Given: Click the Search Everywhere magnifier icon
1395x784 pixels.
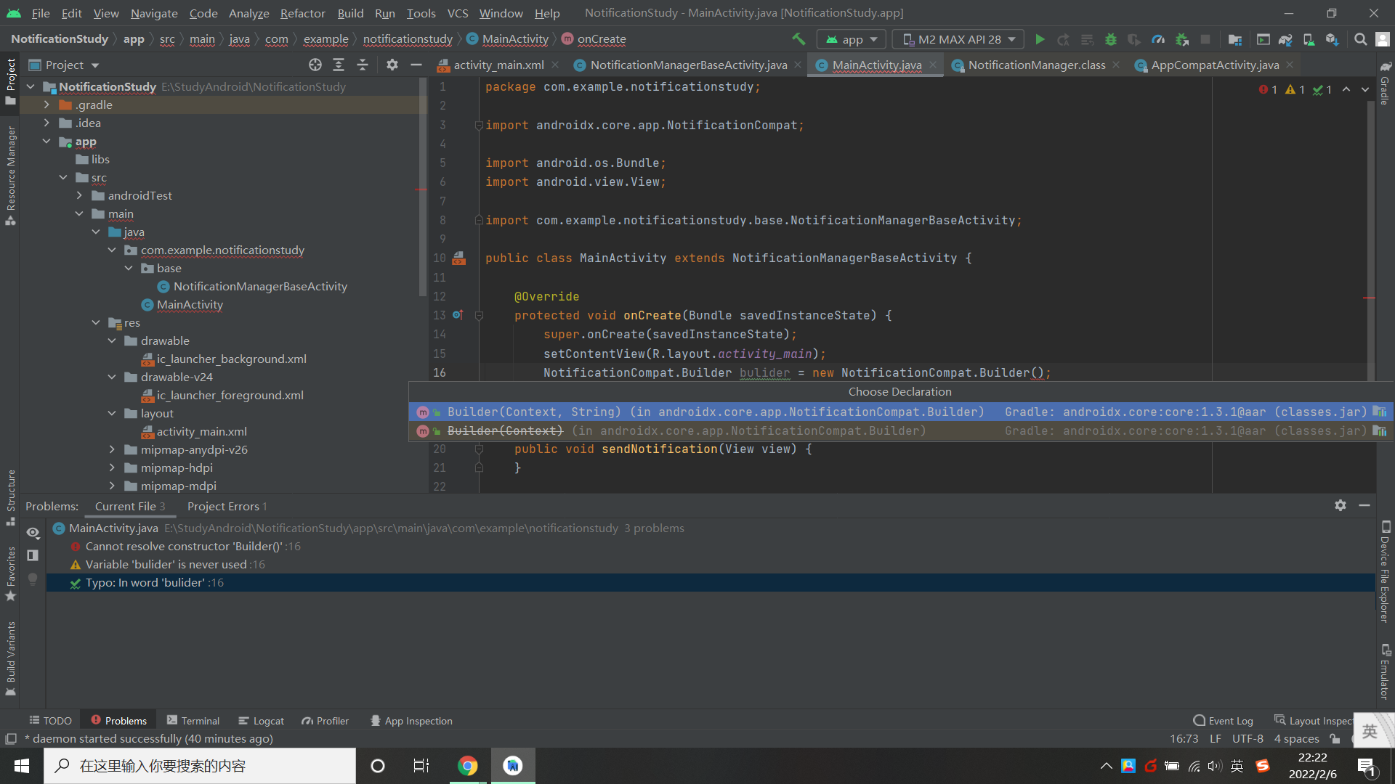Looking at the screenshot, I should click(1360, 39).
